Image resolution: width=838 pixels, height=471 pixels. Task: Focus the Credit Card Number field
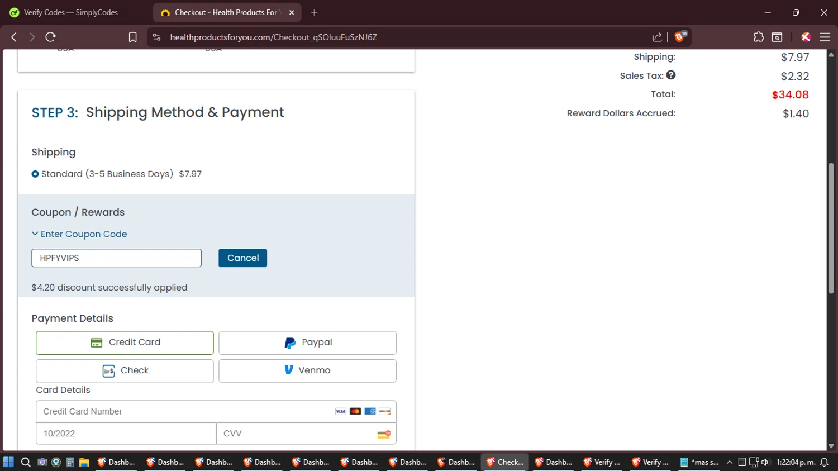coord(216,412)
